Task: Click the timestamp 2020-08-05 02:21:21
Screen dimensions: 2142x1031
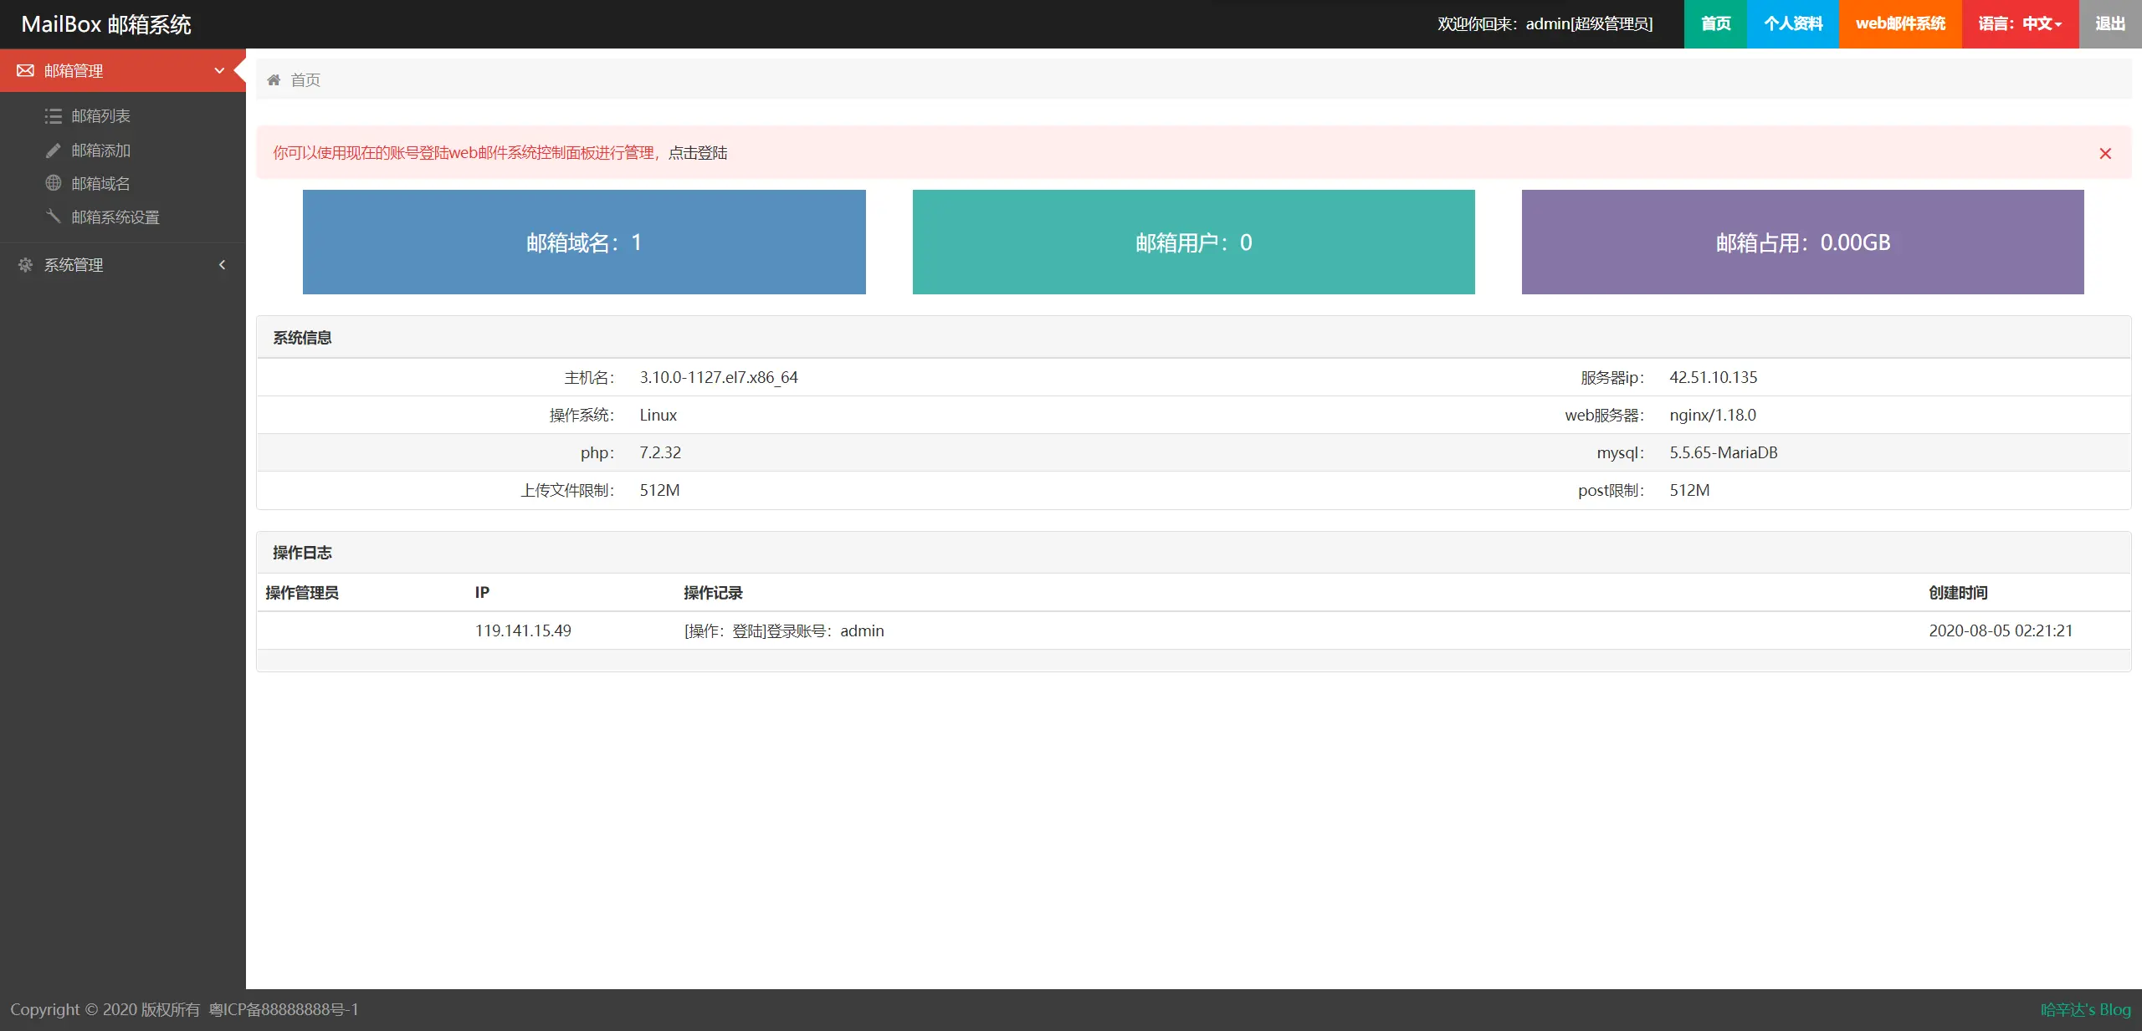Action: (x=2001, y=631)
